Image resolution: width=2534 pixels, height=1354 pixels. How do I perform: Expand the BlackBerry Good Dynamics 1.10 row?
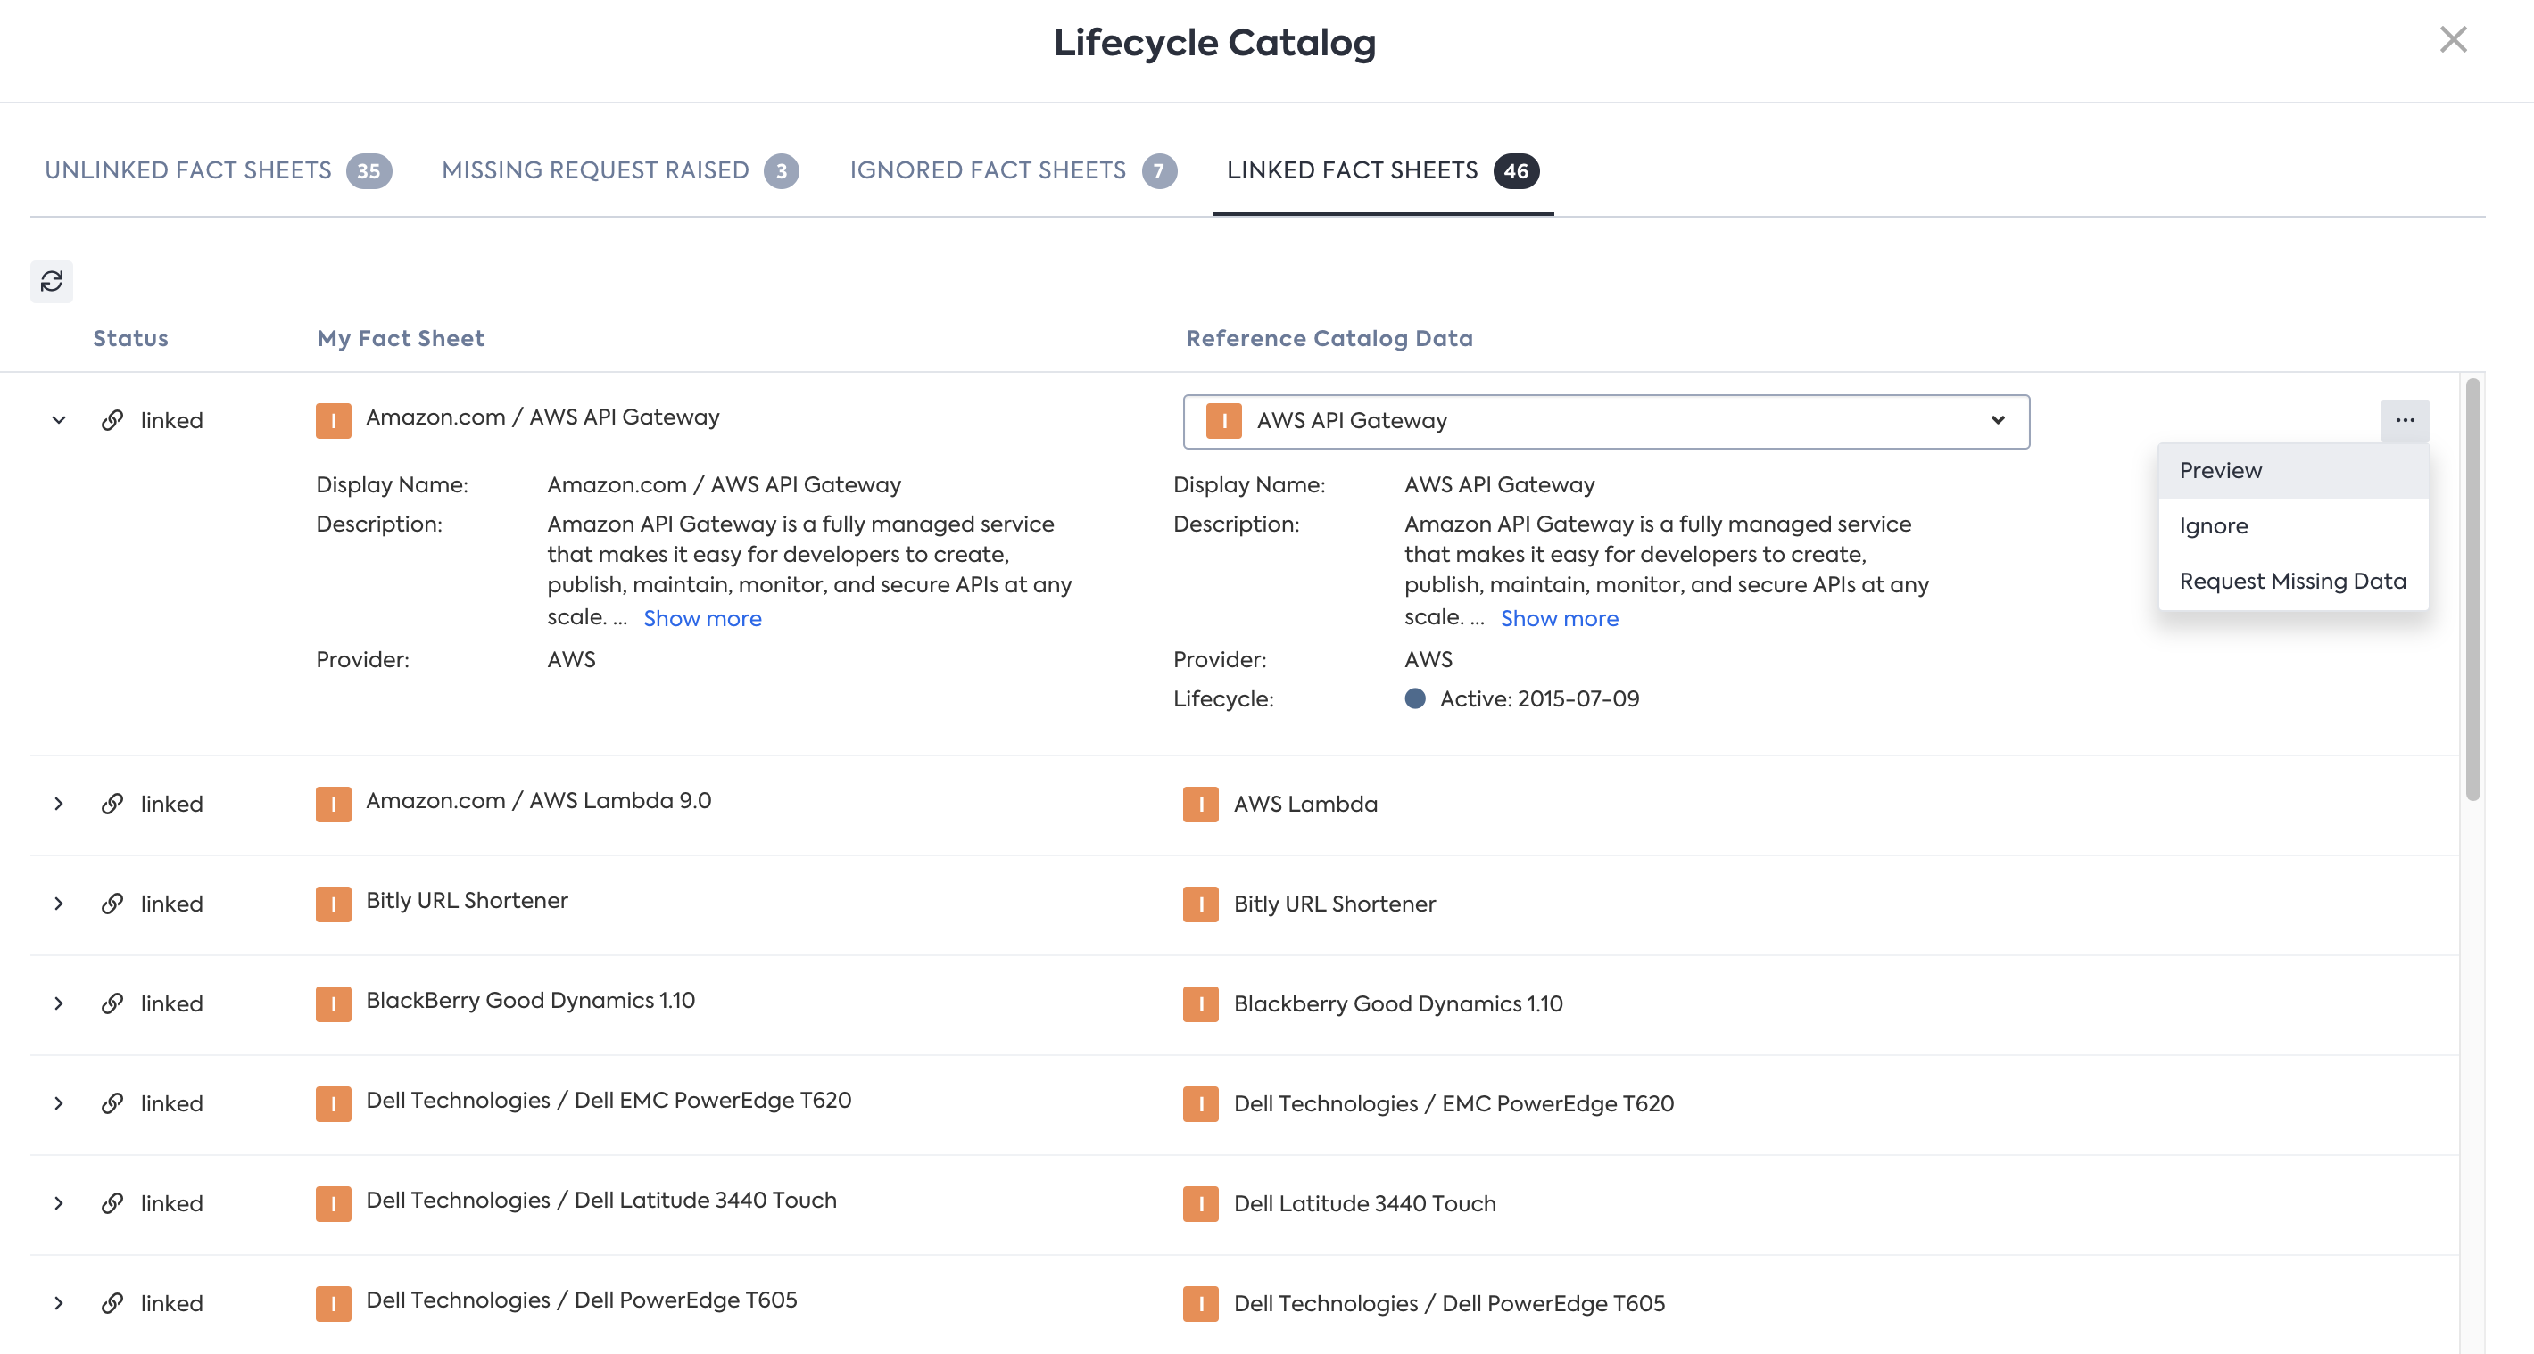(x=59, y=1003)
